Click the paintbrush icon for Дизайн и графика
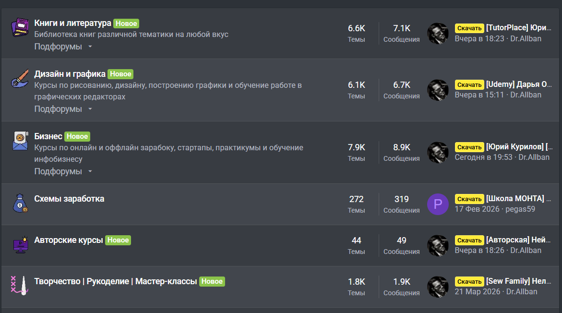Screen dimensions: 562x313 coord(20,79)
